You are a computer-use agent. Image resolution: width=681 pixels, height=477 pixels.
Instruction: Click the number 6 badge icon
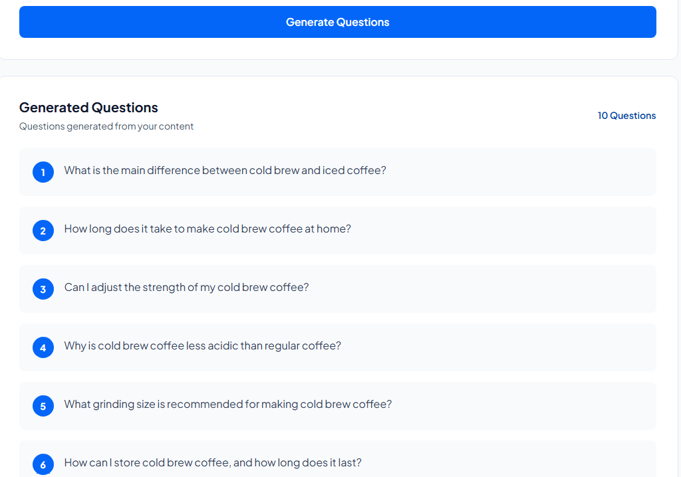click(x=43, y=464)
